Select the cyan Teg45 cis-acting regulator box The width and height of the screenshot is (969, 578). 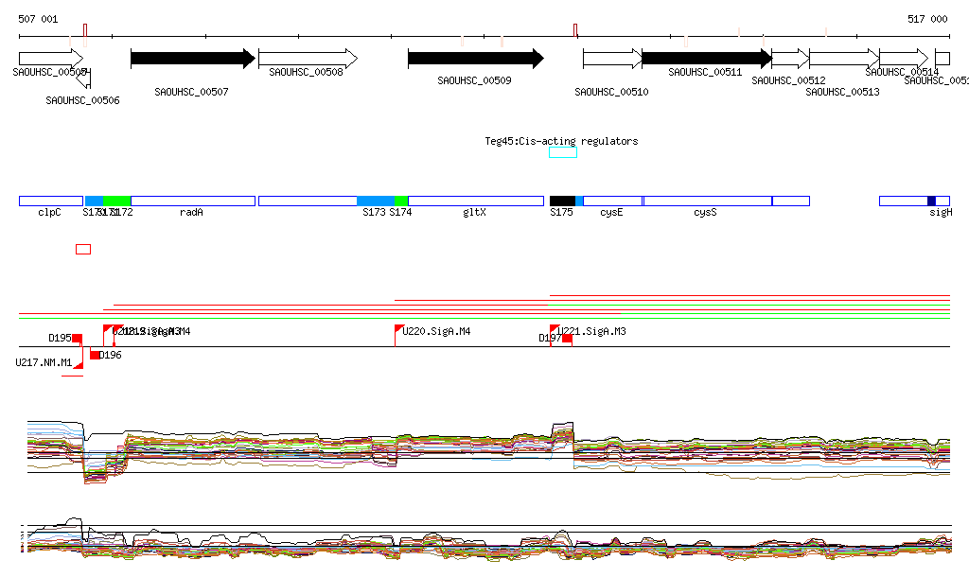tap(563, 152)
